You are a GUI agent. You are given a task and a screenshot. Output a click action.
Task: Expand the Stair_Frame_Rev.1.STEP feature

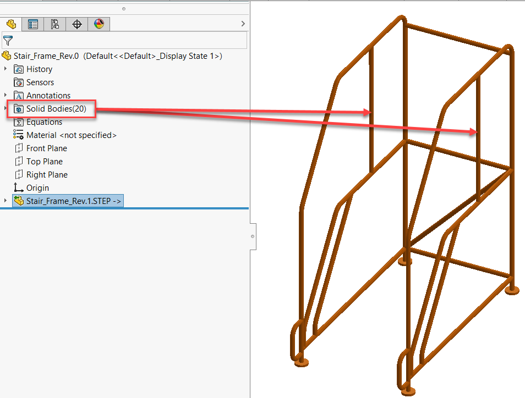pyautogui.click(x=6, y=200)
